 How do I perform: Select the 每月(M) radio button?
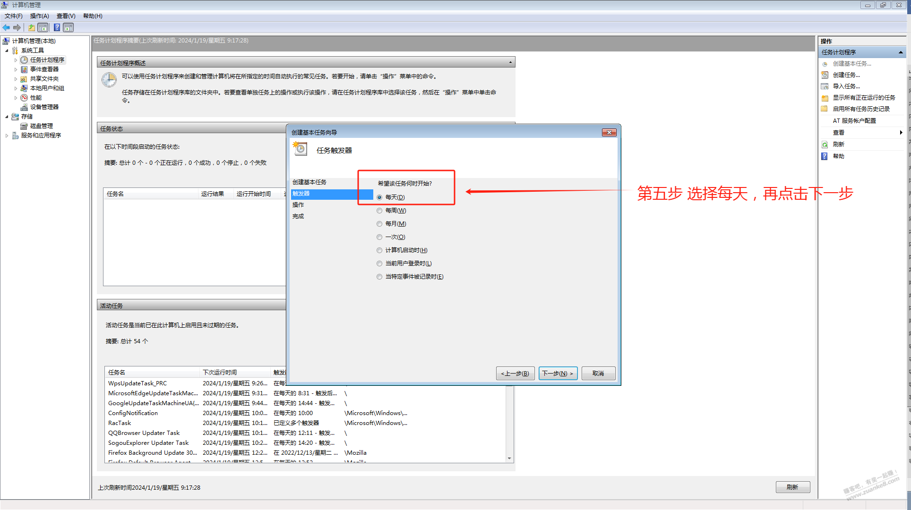379,224
